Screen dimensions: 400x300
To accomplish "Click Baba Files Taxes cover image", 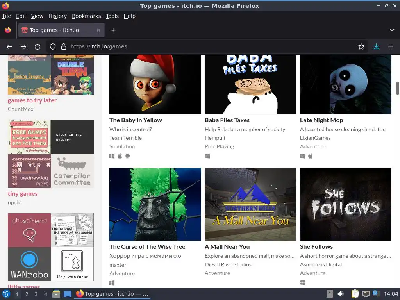I will [x=250, y=84].
